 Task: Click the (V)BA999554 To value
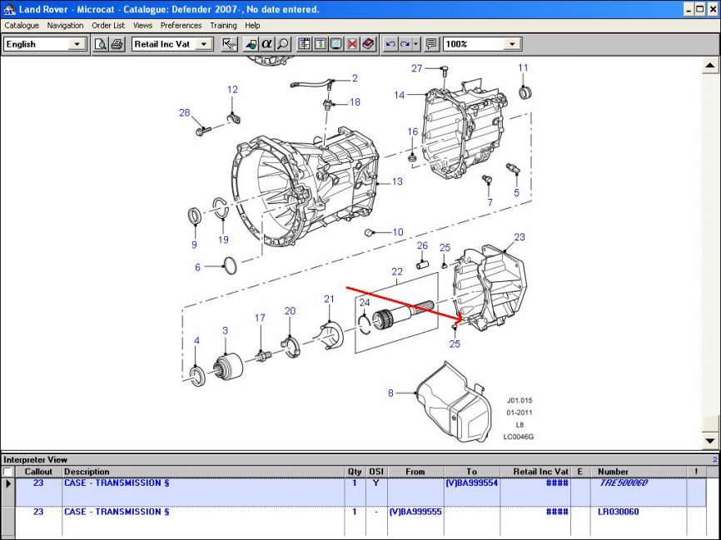click(471, 483)
